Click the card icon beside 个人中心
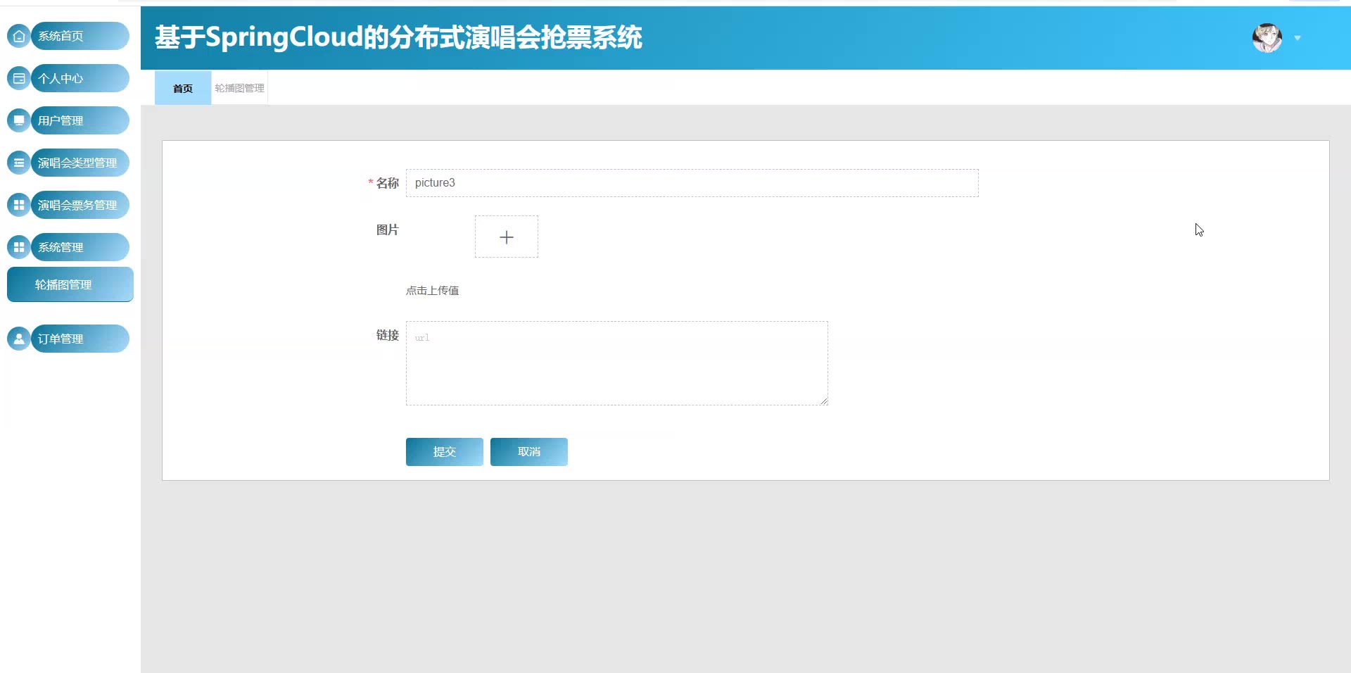The height and width of the screenshot is (673, 1351). coord(19,78)
